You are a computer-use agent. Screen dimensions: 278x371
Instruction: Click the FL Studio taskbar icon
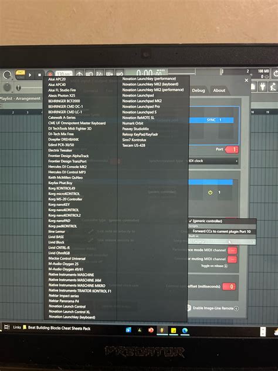(162, 330)
